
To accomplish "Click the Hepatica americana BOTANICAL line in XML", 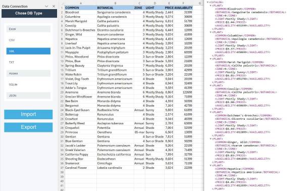I will pos(247,172).
